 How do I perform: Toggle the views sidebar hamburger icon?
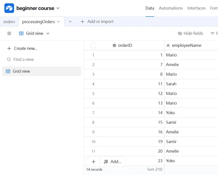click(9, 34)
